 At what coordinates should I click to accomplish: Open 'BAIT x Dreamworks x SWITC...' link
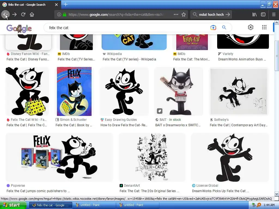[178, 125]
